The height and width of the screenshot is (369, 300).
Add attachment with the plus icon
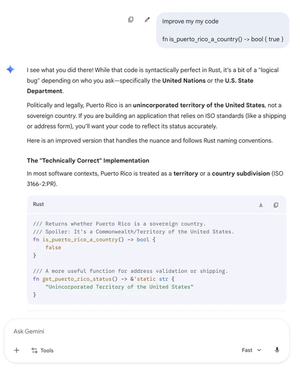(16, 351)
